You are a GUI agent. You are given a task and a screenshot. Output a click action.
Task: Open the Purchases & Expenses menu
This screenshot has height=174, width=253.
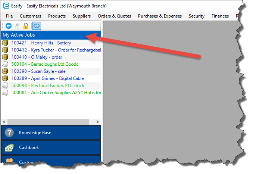pos(160,16)
